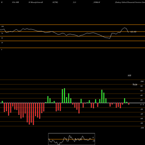Click the 100 label on left RSI axis
145x145 pixels.
[2, 26]
